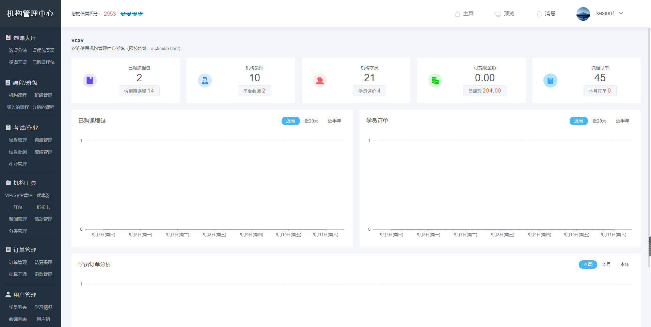Click the blue clipboard course order icon
Image resolution: width=651 pixels, height=327 pixels.
tap(550, 80)
